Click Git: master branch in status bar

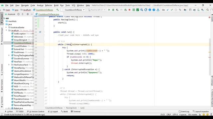click(x=193, y=115)
